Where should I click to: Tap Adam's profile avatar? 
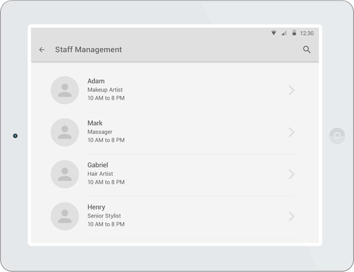click(x=65, y=90)
